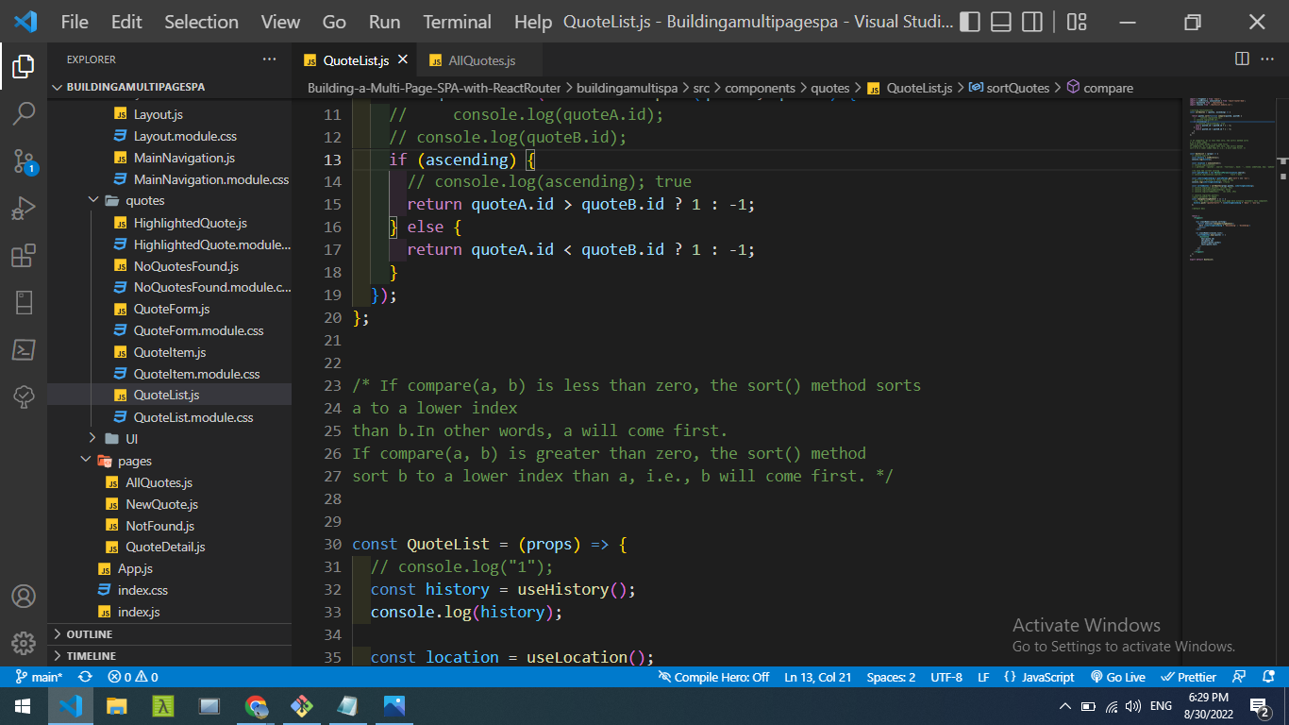This screenshot has height=725, width=1289.
Task: Click the code minimap
Action: coord(1229,179)
